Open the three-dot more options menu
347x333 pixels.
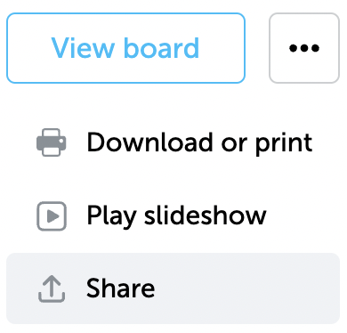click(304, 48)
